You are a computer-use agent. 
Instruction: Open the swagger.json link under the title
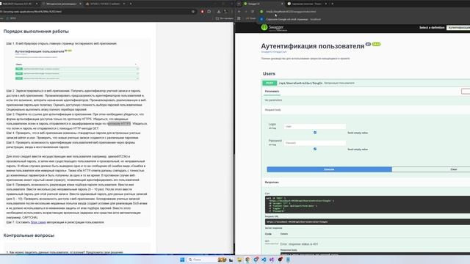coord(273,52)
